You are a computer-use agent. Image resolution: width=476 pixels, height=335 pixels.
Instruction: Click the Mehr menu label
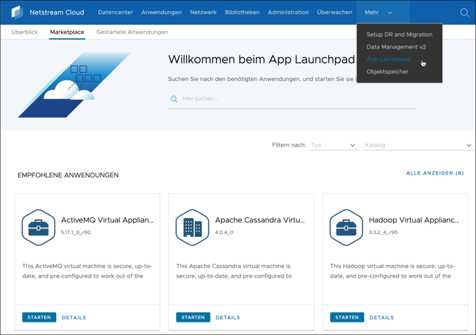click(372, 12)
